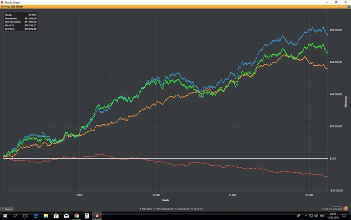Click the Showdown $81 029,00 stats row
The width and height of the screenshot is (351, 220).
[x=21, y=19]
